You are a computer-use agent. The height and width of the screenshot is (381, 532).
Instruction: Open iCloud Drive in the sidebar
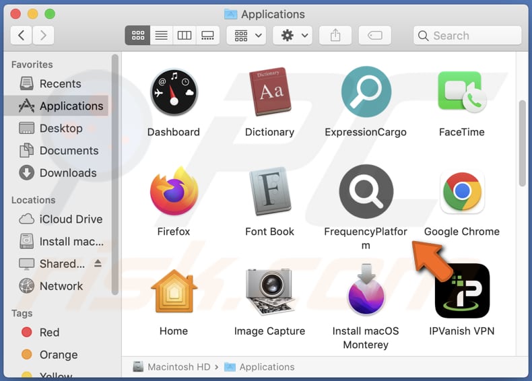point(57,219)
